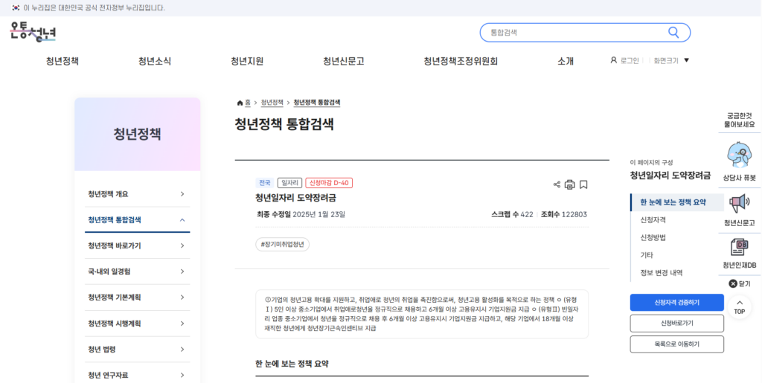Open the 상담사 퓨봇 chatbot icon

point(738,157)
